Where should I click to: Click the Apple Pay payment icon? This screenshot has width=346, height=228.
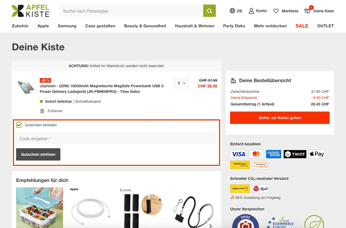tap(317, 154)
